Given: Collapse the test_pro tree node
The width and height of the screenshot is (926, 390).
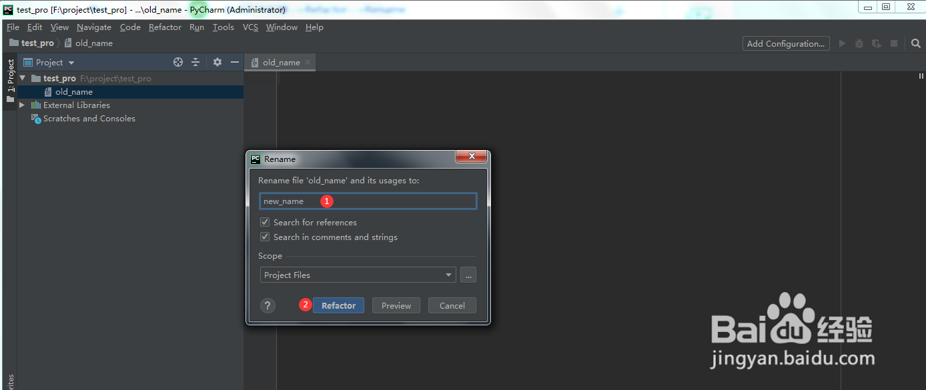Looking at the screenshot, I should (x=23, y=78).
